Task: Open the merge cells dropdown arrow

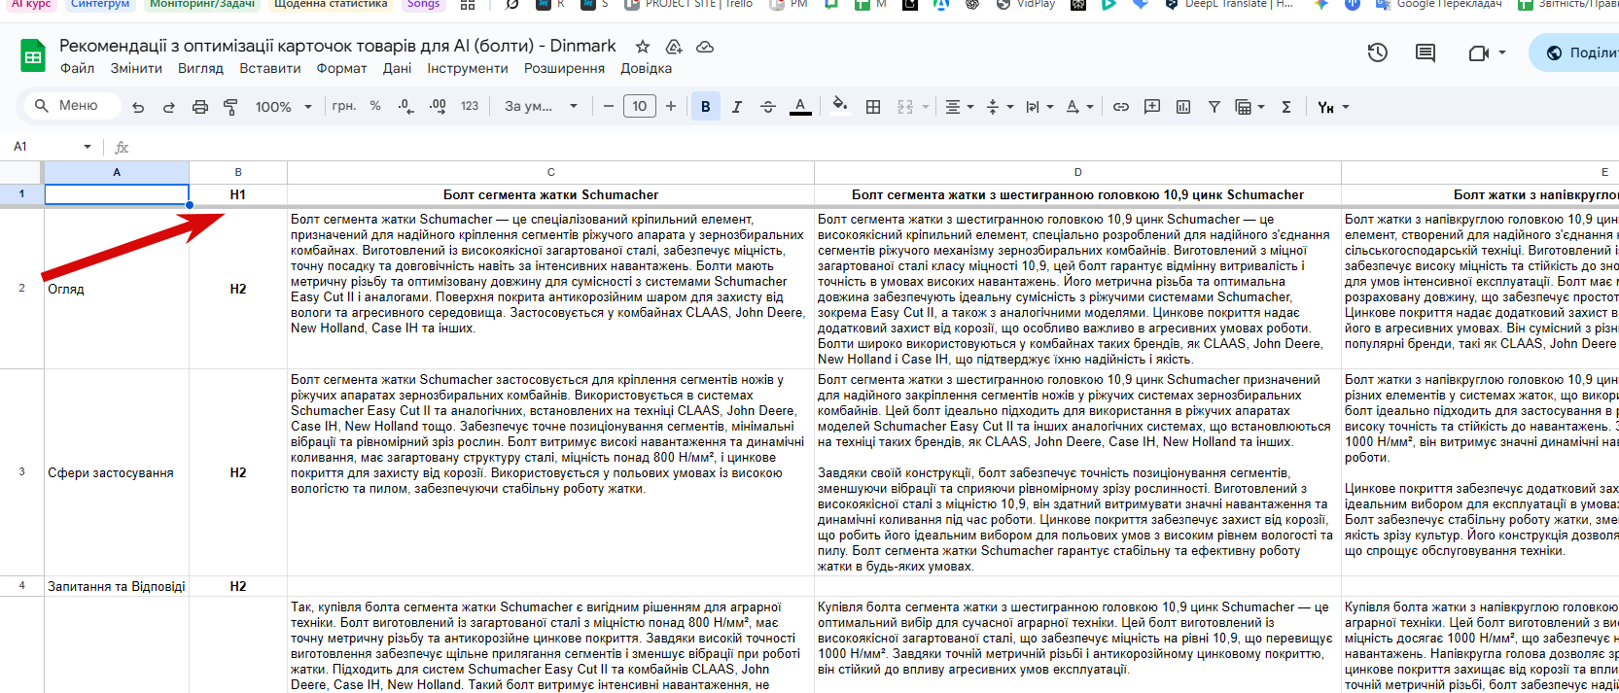Action: (926, 107)
